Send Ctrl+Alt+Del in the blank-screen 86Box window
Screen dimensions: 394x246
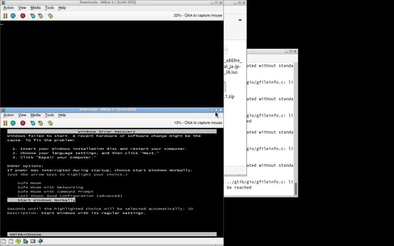tap(33, 16)
